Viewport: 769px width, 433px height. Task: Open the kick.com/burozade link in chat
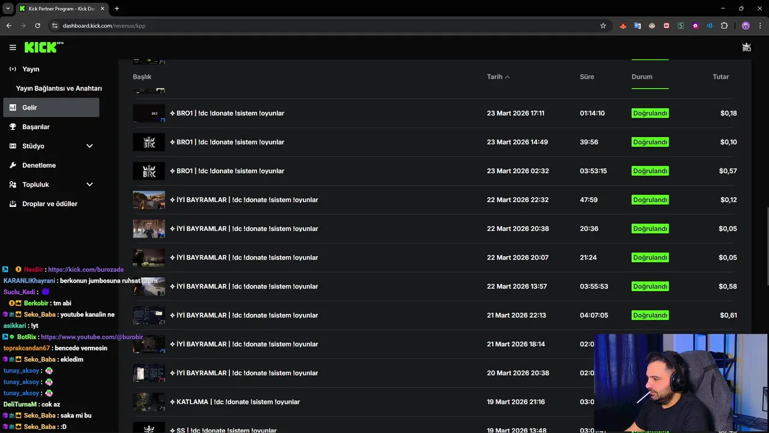tap(86, 269)
